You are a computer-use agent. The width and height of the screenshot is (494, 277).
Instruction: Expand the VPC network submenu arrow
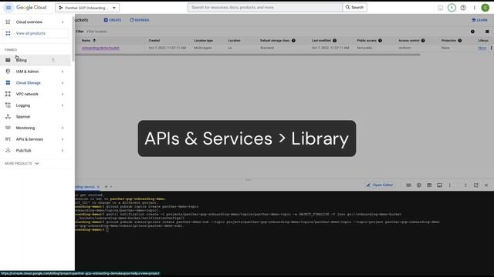(63, 94)
